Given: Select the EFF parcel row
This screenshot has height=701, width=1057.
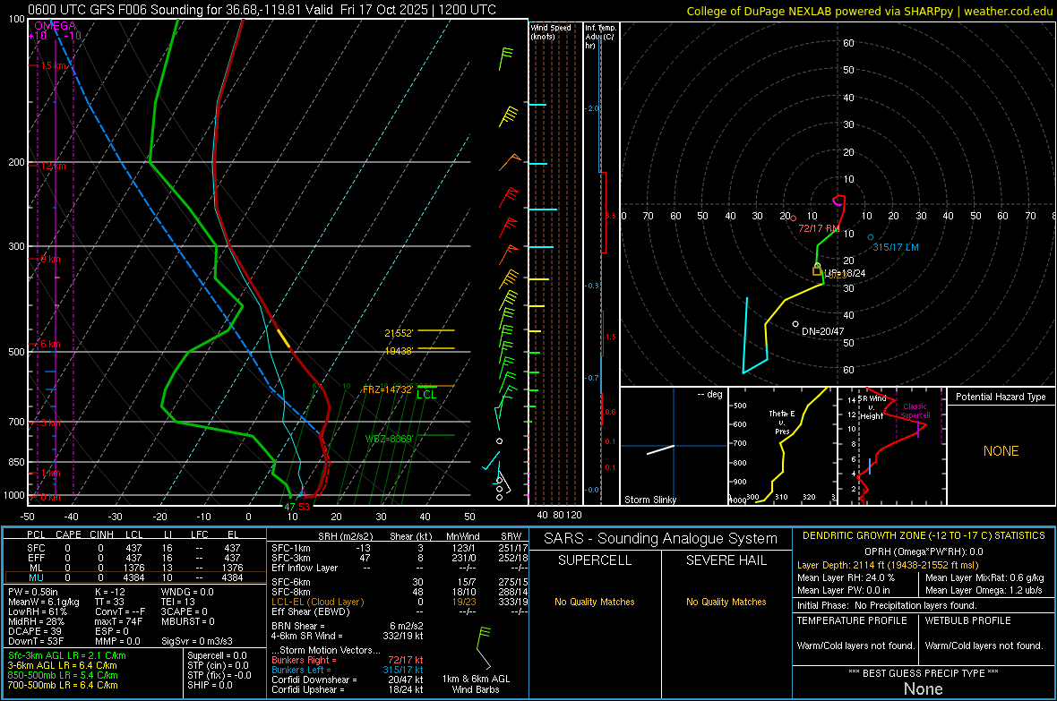Looking at the screenshot, I should (133, 558).
